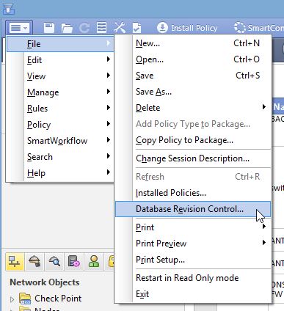Open the wrench and screwdriver tools icon
The width and height of the screenshot is (284, 311).
120,27
